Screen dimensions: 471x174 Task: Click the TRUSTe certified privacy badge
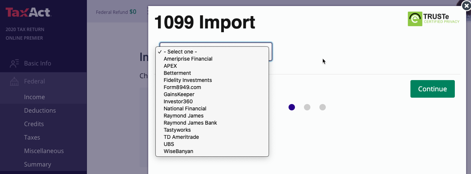pos(434,19)
